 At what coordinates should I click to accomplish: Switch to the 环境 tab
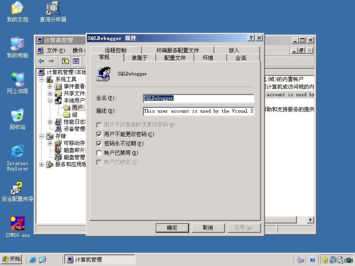[x=208, y=58]
